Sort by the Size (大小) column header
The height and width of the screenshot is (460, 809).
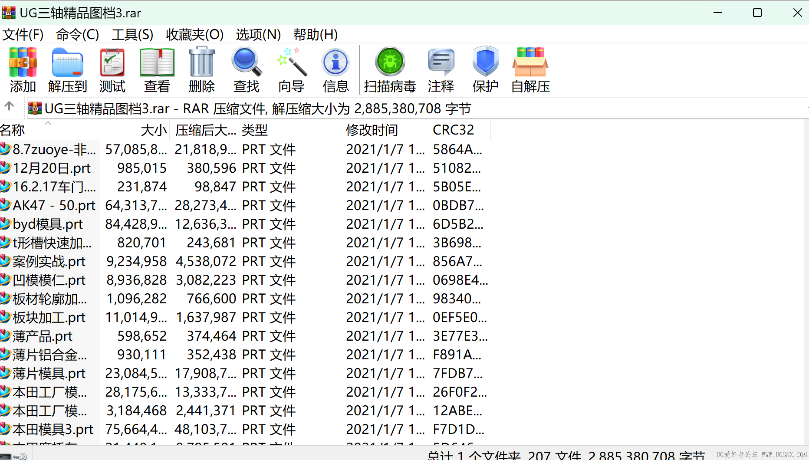tap(136, 130)
